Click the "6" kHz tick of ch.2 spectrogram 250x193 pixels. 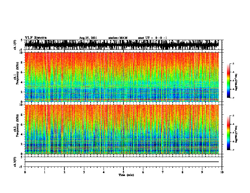click(22, 125)
